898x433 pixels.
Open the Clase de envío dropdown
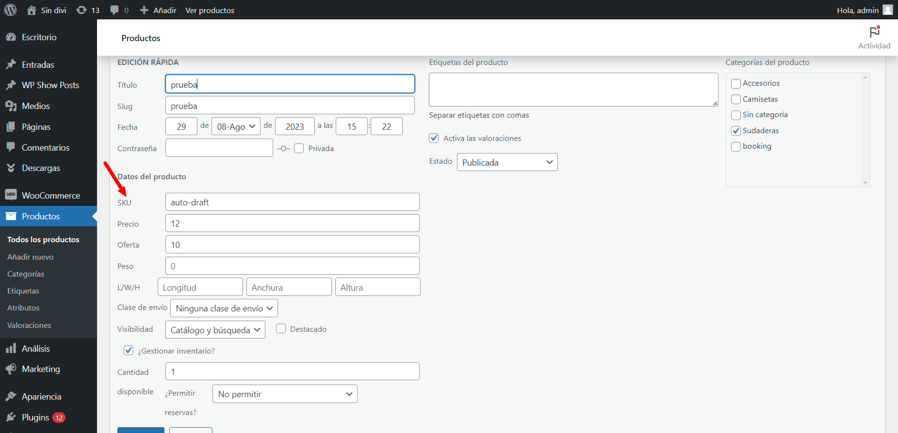[x=224, y=308]
